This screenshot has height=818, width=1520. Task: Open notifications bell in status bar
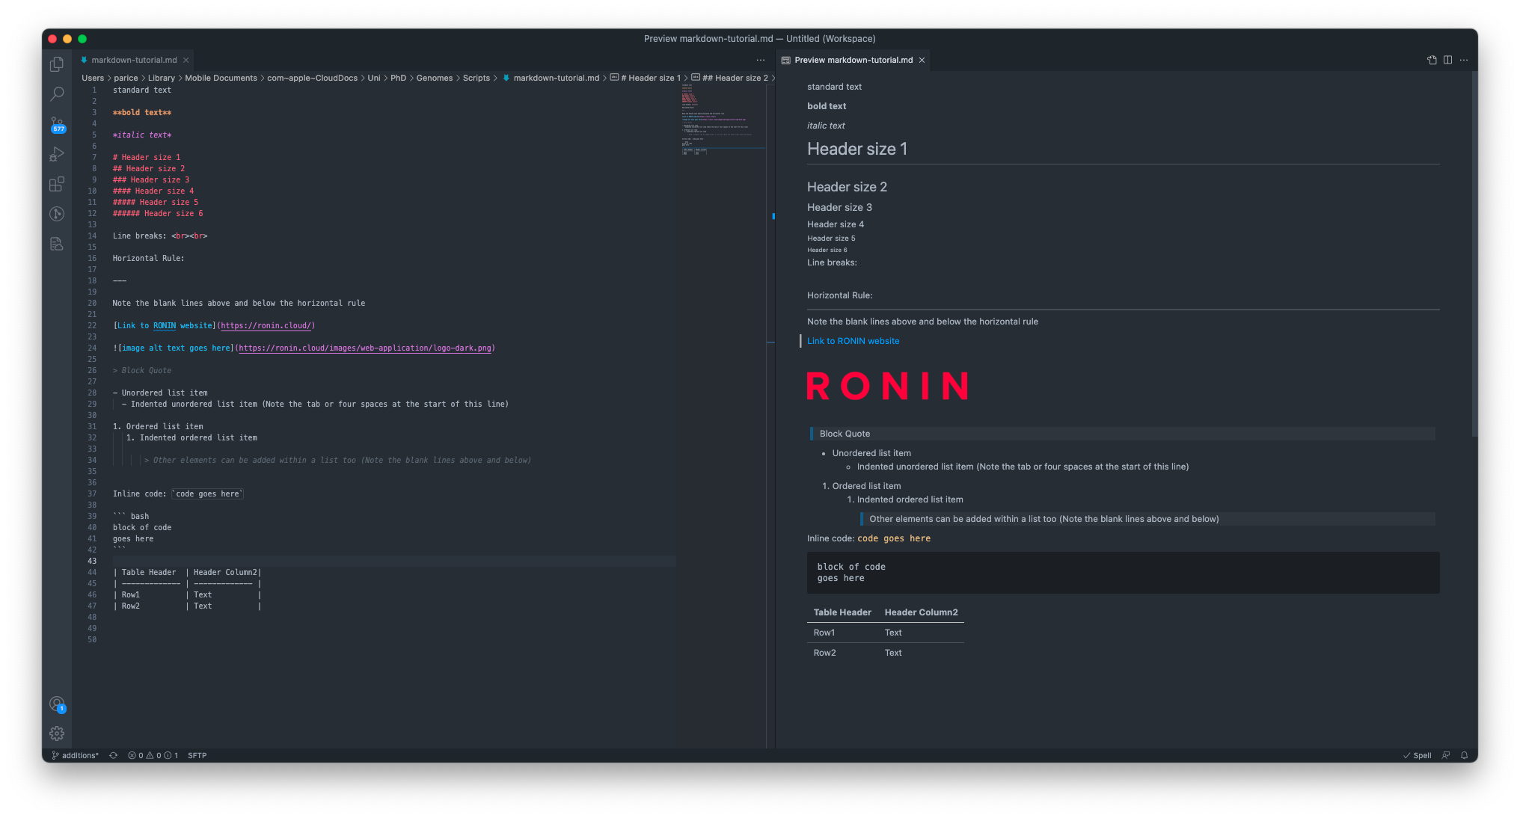[1464, 755]
